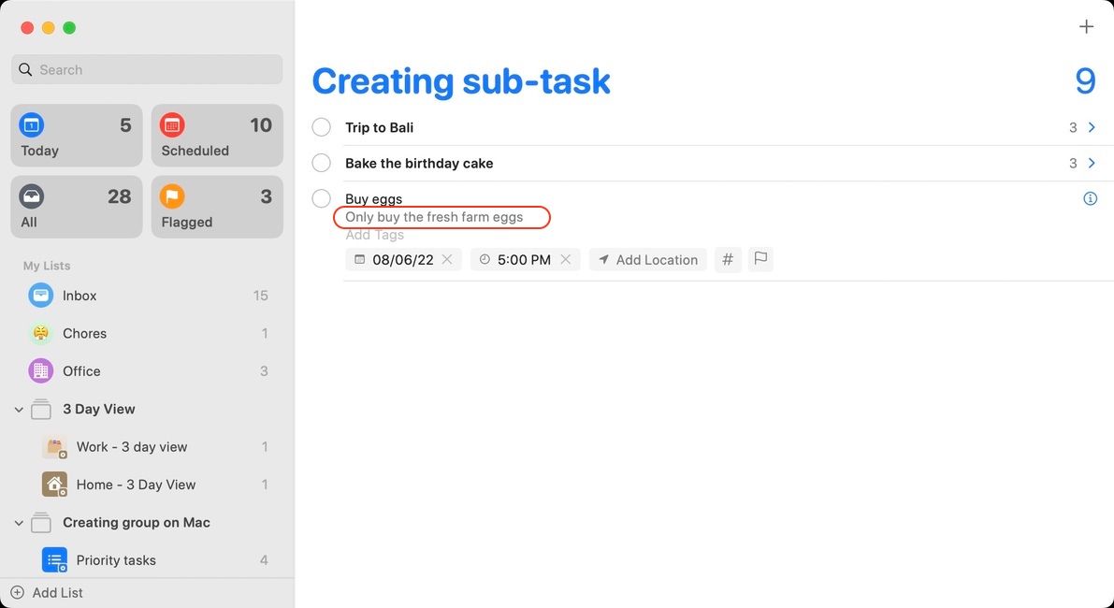Image resolution: width=1114 pixels, height=608 pixels.
Task: Click Add List button
Action: pyautogui.click(x=47, y=593)
